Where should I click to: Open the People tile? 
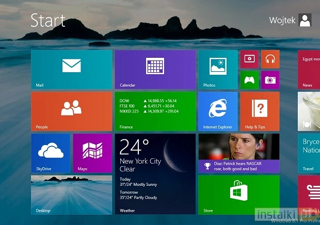[x=71, y=111]
